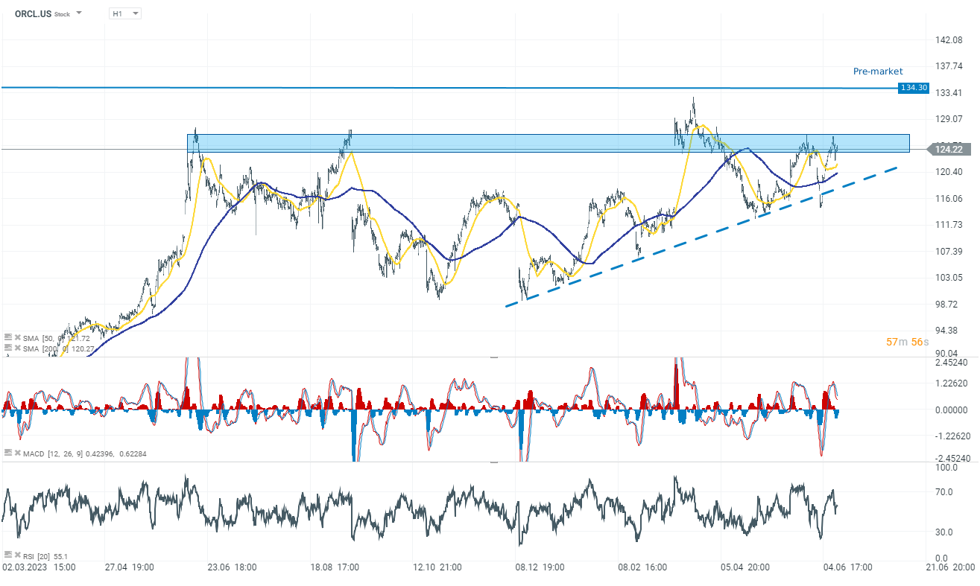Click the 129.07 price axis label
Image resolution: width=980 pixels, height=586 pixels.
[949, 119]
